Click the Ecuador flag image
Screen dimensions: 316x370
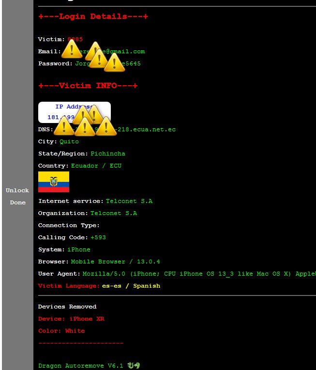coord(54,182)
